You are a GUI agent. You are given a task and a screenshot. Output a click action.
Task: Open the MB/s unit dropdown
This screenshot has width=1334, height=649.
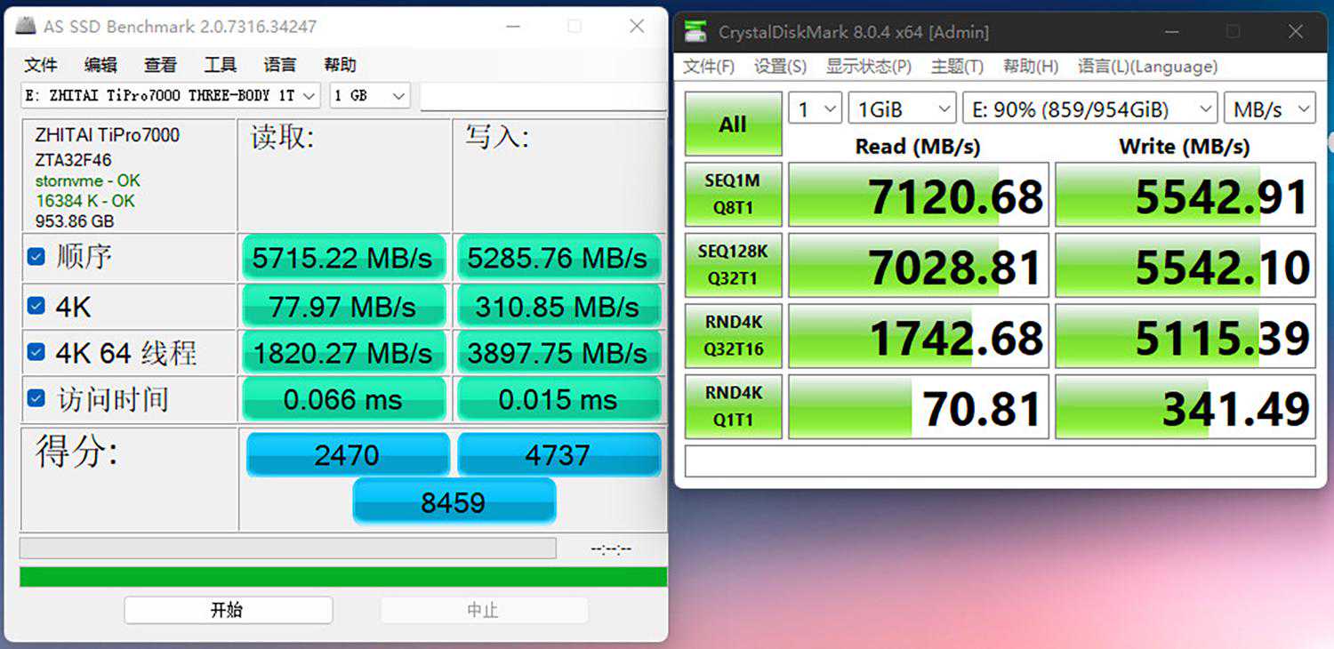[x=1269, y=109]
